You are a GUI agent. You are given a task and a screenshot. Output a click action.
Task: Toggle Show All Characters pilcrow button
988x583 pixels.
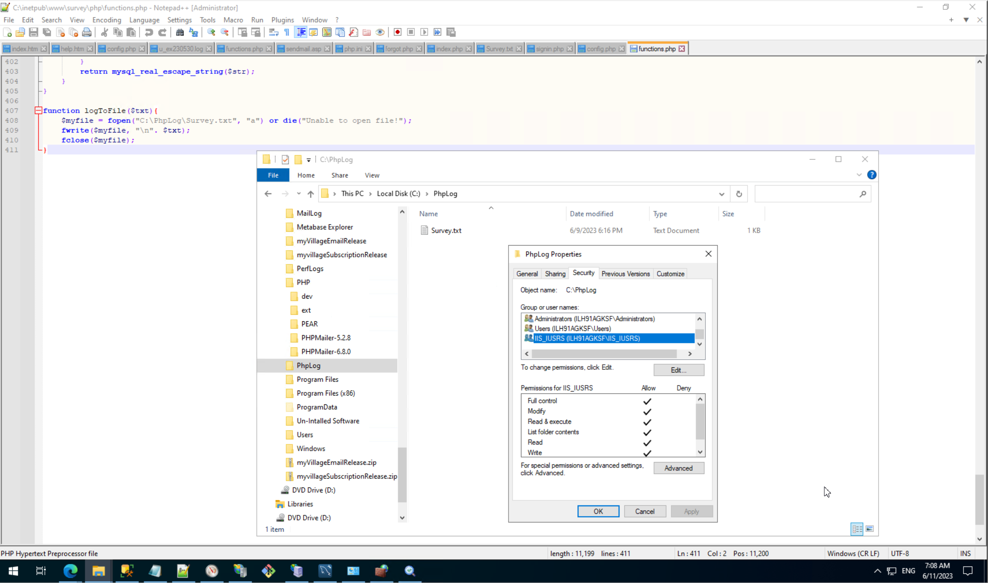(287, 32)
